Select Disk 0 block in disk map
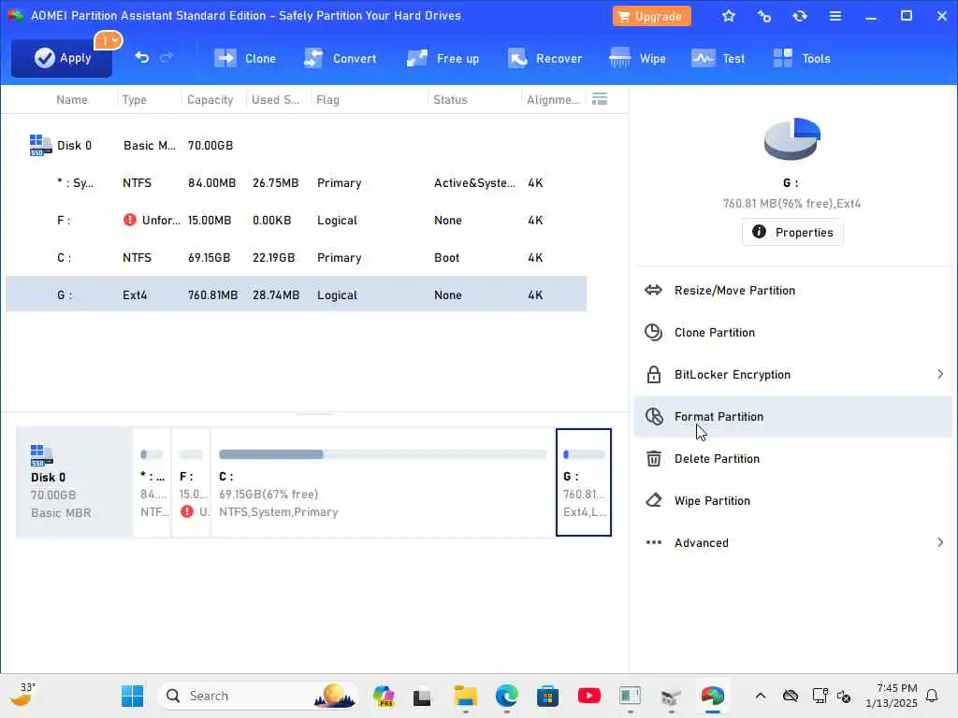 [74, 482]
